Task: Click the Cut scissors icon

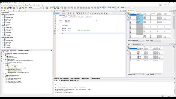Action: [14, 8]
